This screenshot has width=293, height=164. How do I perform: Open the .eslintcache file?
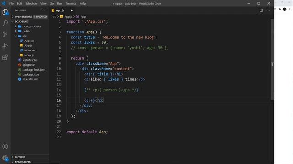(x=29, y=60)
